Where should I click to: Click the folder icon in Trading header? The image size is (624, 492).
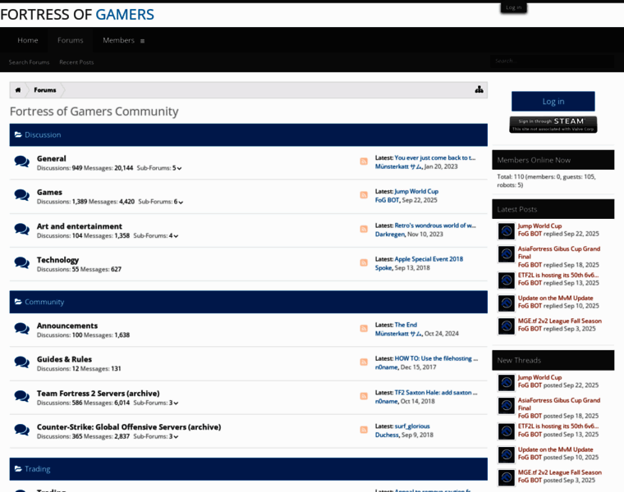(18, 469)
